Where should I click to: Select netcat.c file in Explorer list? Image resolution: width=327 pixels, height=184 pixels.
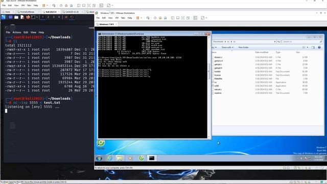pos(218,89)
